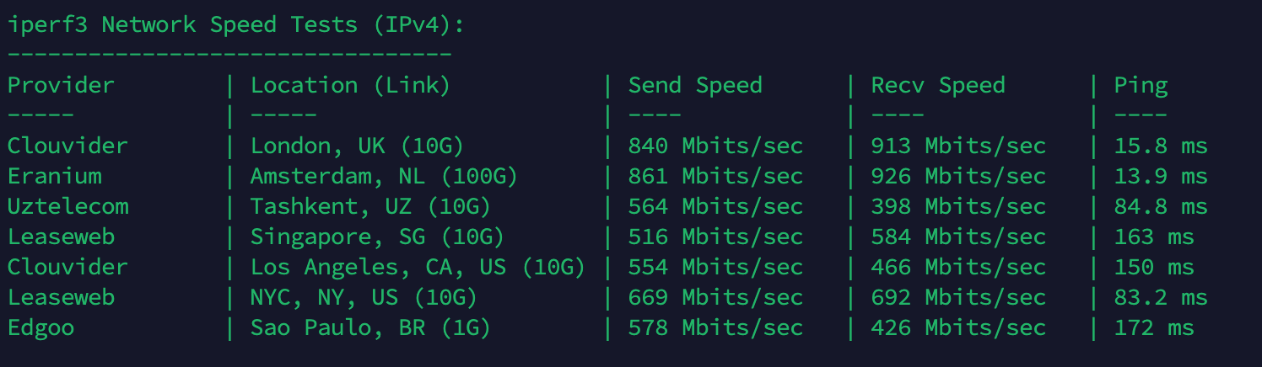Image resolution: width=1262 pixels, height=367 pixels.
Task: Click Amsterdam, NL (100G) location text
Action: [x=384, y=176]
